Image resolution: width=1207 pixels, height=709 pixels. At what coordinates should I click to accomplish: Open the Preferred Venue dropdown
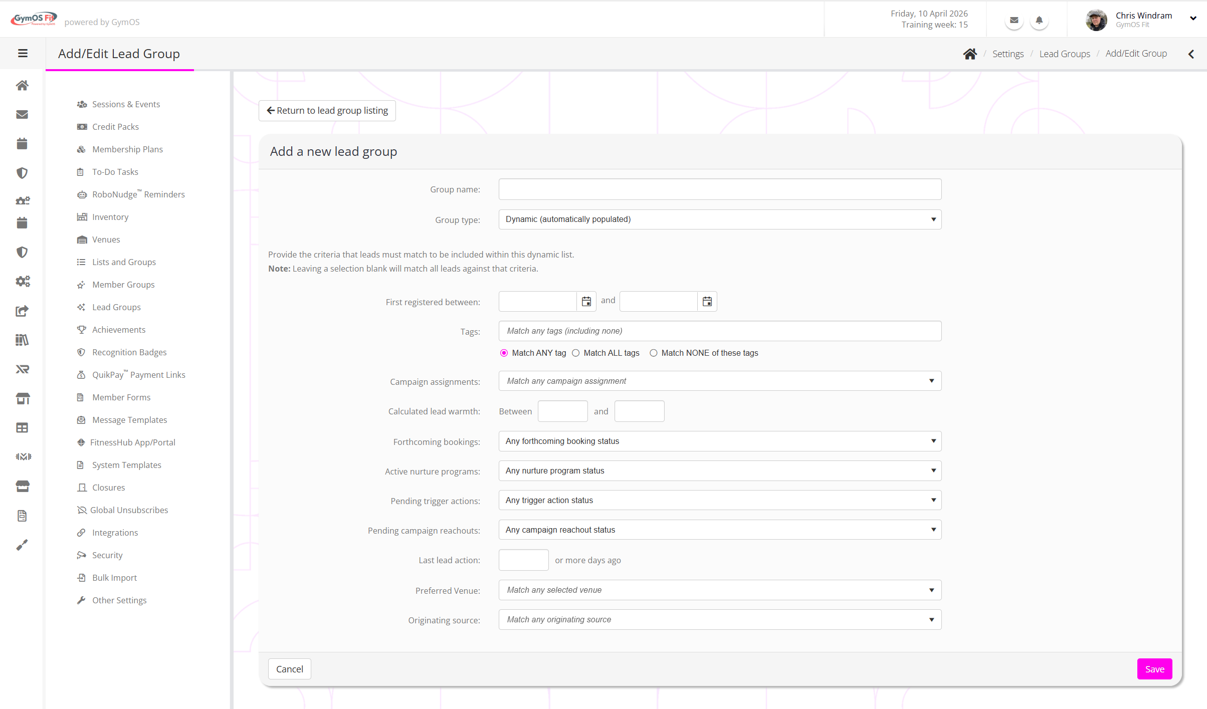coord(720,590)
